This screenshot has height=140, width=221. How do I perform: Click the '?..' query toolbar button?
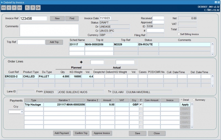coord(27,8)
